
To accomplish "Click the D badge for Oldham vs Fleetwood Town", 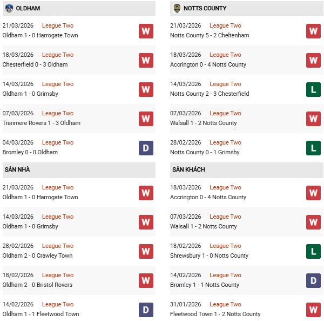I will point(146,310).
